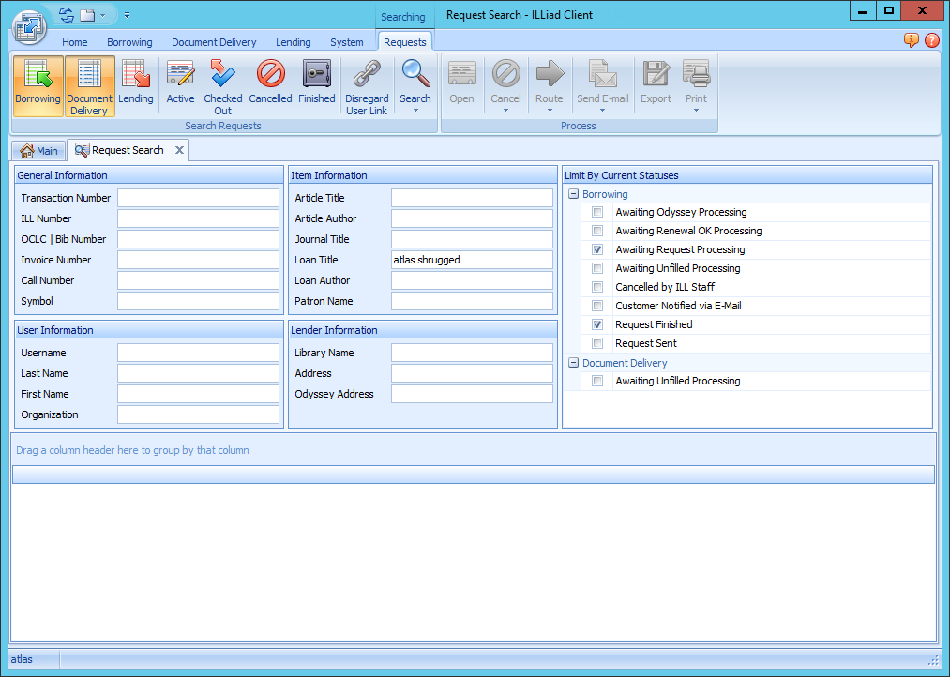950x677 pixels.
Task: Click the Cancelled requests icon
Action: [270, 75]
